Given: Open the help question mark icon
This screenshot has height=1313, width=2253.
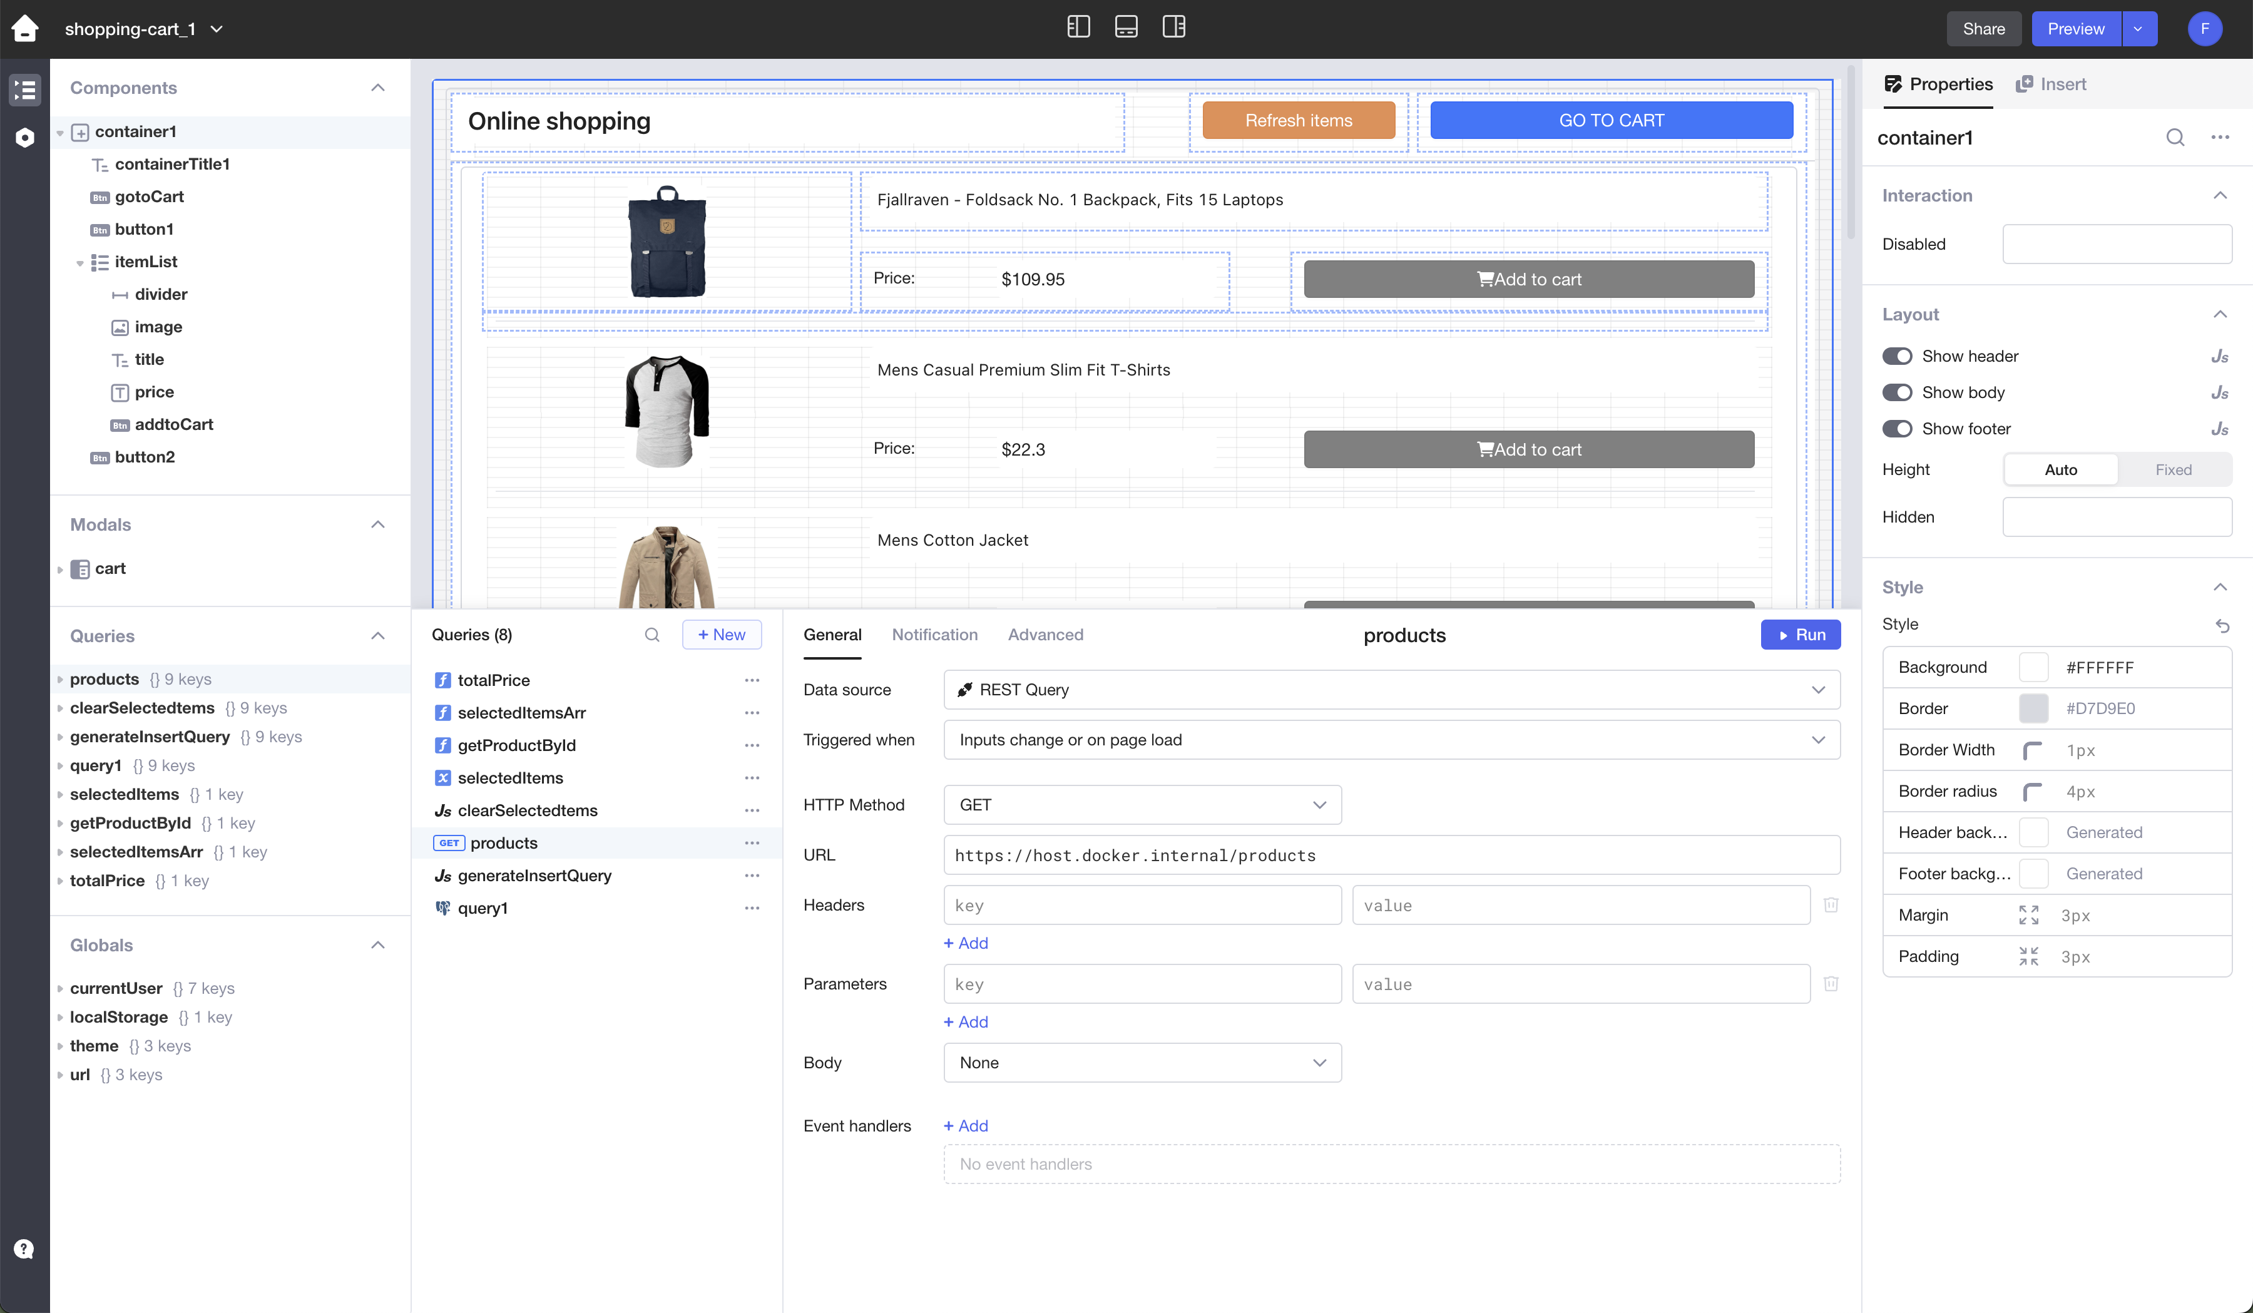Looking at the screenshot, I should tap(24, 1249).
